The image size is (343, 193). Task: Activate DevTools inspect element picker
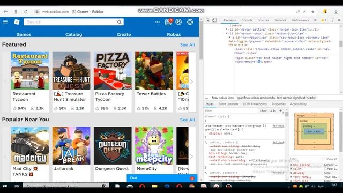(x=207, y=20)
